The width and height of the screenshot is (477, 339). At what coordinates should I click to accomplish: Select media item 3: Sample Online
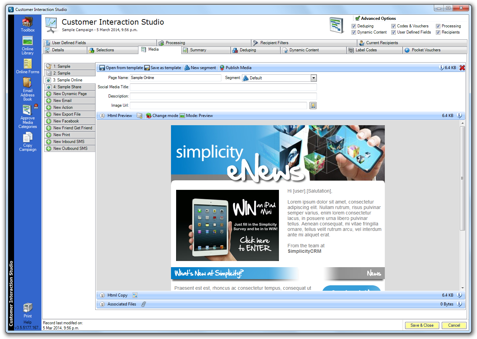pos(70,80)
